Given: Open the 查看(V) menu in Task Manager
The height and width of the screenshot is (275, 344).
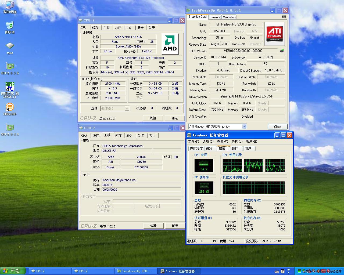Looking at the screenshot, I should (x=222, y=142).
